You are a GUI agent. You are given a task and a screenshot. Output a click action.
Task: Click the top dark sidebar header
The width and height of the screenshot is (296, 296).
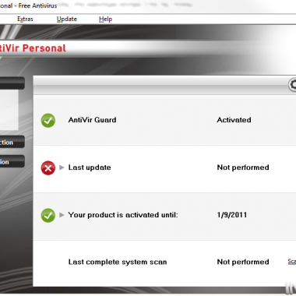click(12, 83)
